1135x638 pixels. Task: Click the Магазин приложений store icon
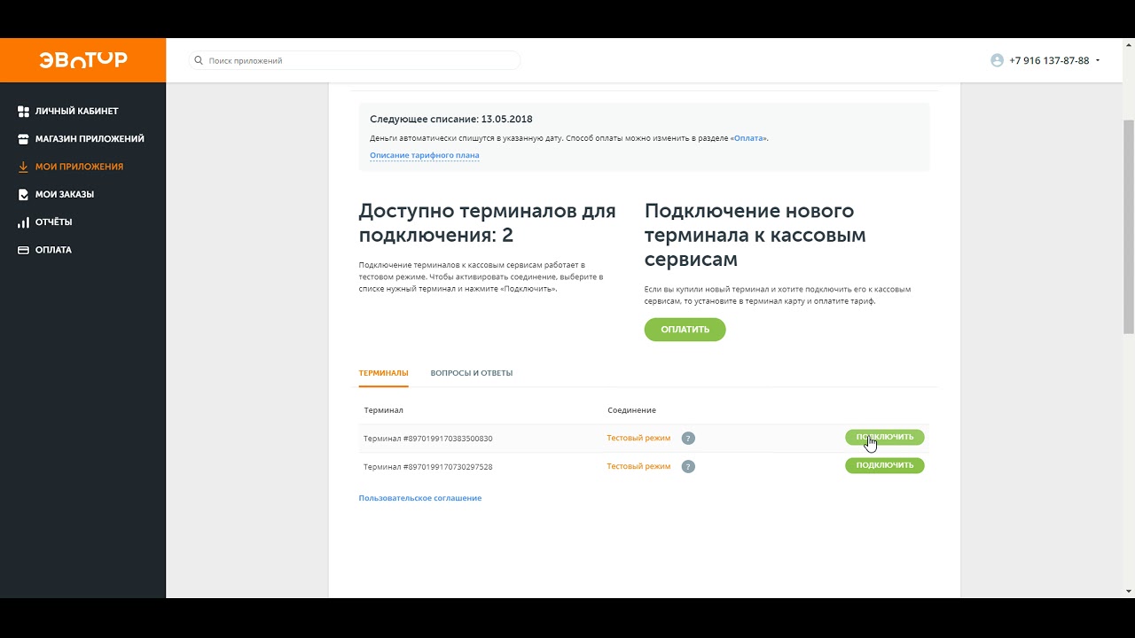click(x=24, y=139)
